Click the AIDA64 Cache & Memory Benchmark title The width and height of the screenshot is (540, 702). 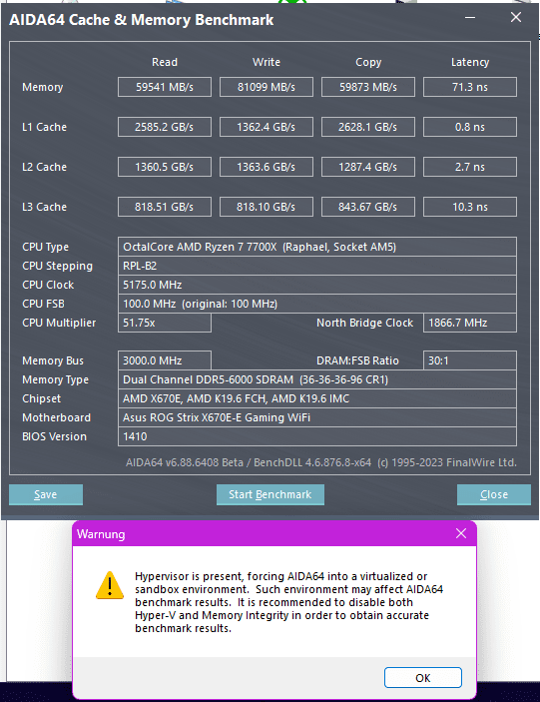tap(141, 20)
